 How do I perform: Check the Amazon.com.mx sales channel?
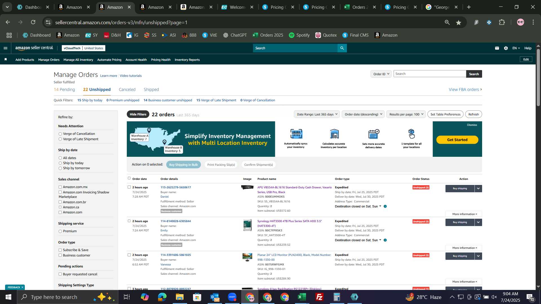60,187
